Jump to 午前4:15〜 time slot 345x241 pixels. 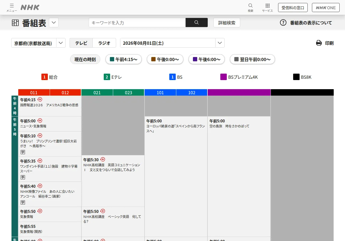[124, 59]
